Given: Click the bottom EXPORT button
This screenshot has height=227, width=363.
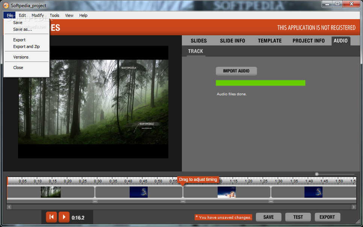Looking at the screenshot, I should (x=327, y=217).
